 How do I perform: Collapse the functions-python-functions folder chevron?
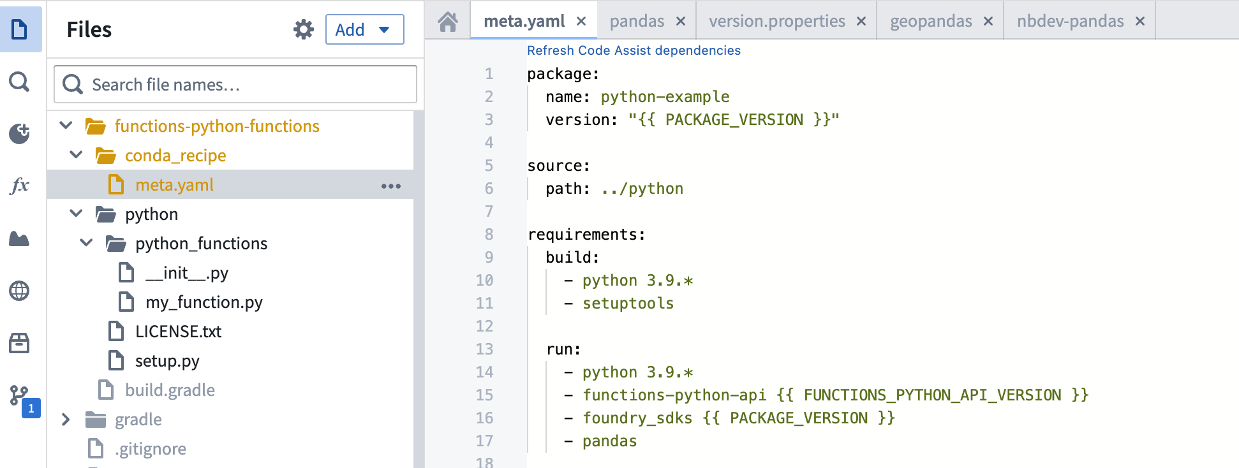click(x=66, y=126)
